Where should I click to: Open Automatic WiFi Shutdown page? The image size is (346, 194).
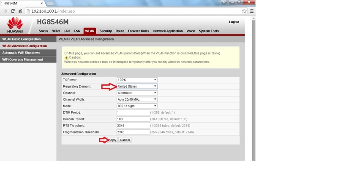[x=28, y=53]
